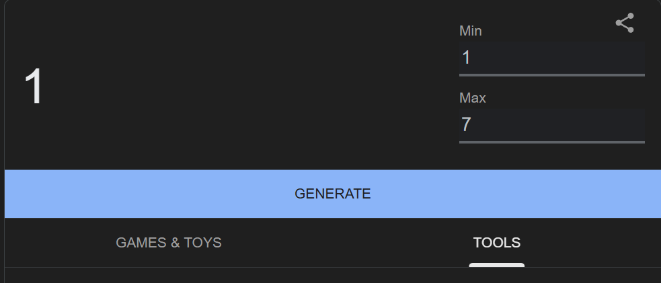
Task: Focus the Min number input field
Action: pos(551,58)
